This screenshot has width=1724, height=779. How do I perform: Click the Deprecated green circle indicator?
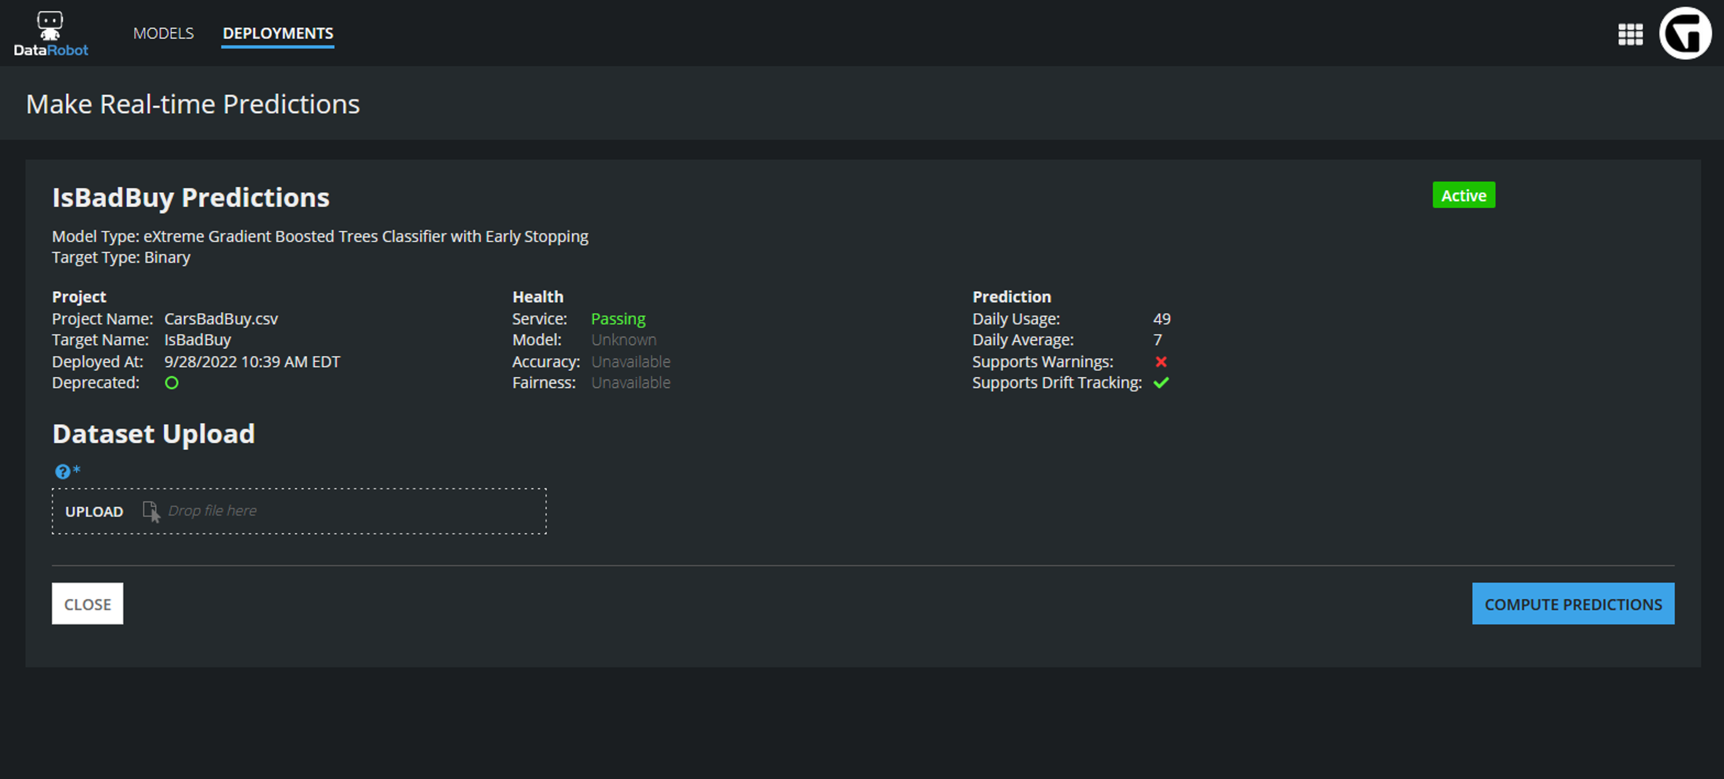(172, 383)
